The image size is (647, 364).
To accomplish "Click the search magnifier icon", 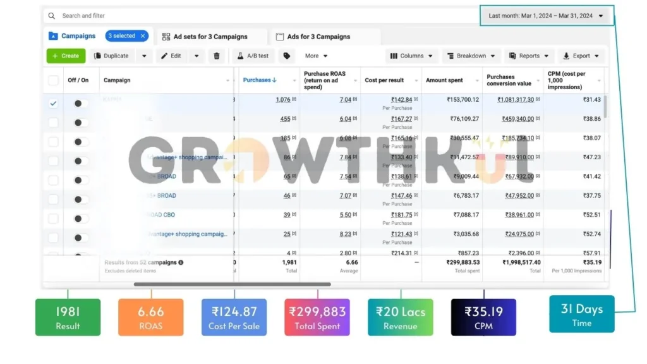I will pyautogui.click(x=52, y=16).
